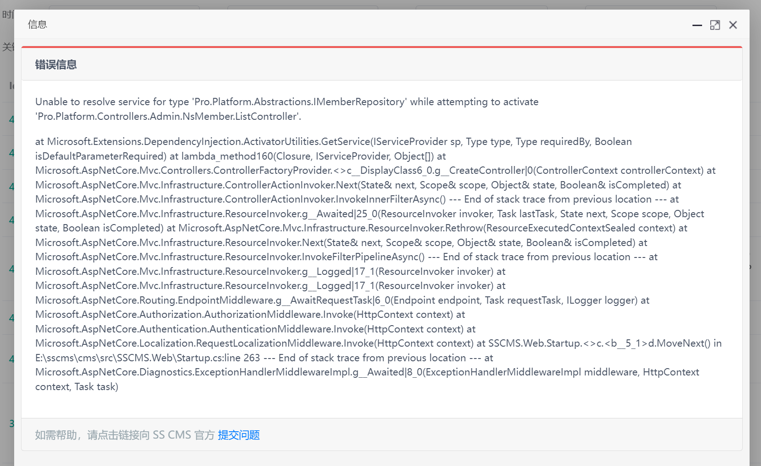This screenshot has width=761, height=466.
Task: Open the 提交问题 link
Action: [x=238, y=435]
